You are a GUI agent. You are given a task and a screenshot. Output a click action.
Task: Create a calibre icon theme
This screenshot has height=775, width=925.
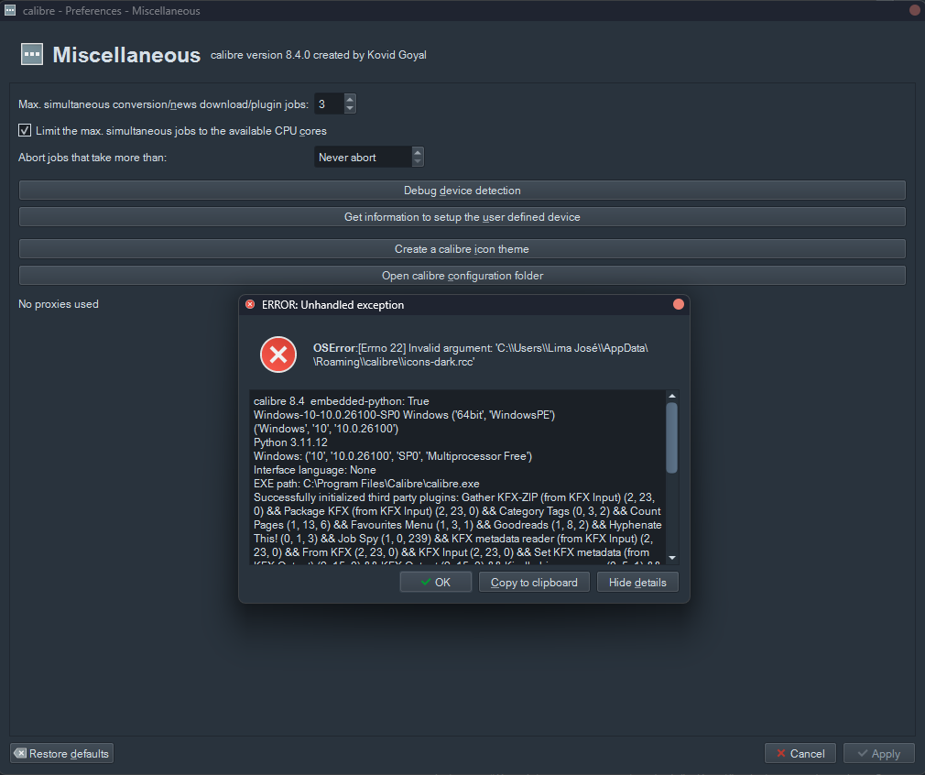[x=462, y=248]
